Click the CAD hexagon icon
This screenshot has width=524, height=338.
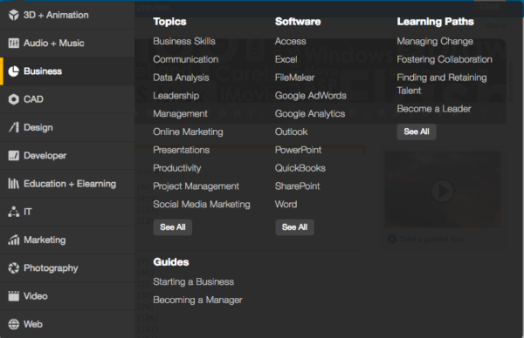point(14,99)
